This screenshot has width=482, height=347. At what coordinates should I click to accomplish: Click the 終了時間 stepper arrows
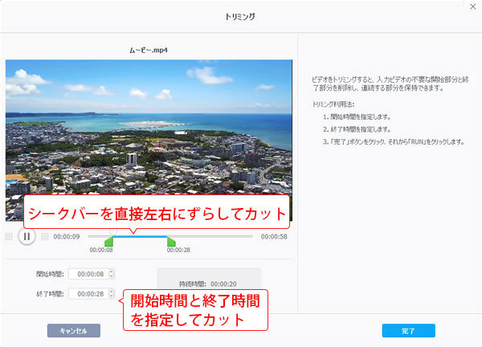(x=111, y=294)
